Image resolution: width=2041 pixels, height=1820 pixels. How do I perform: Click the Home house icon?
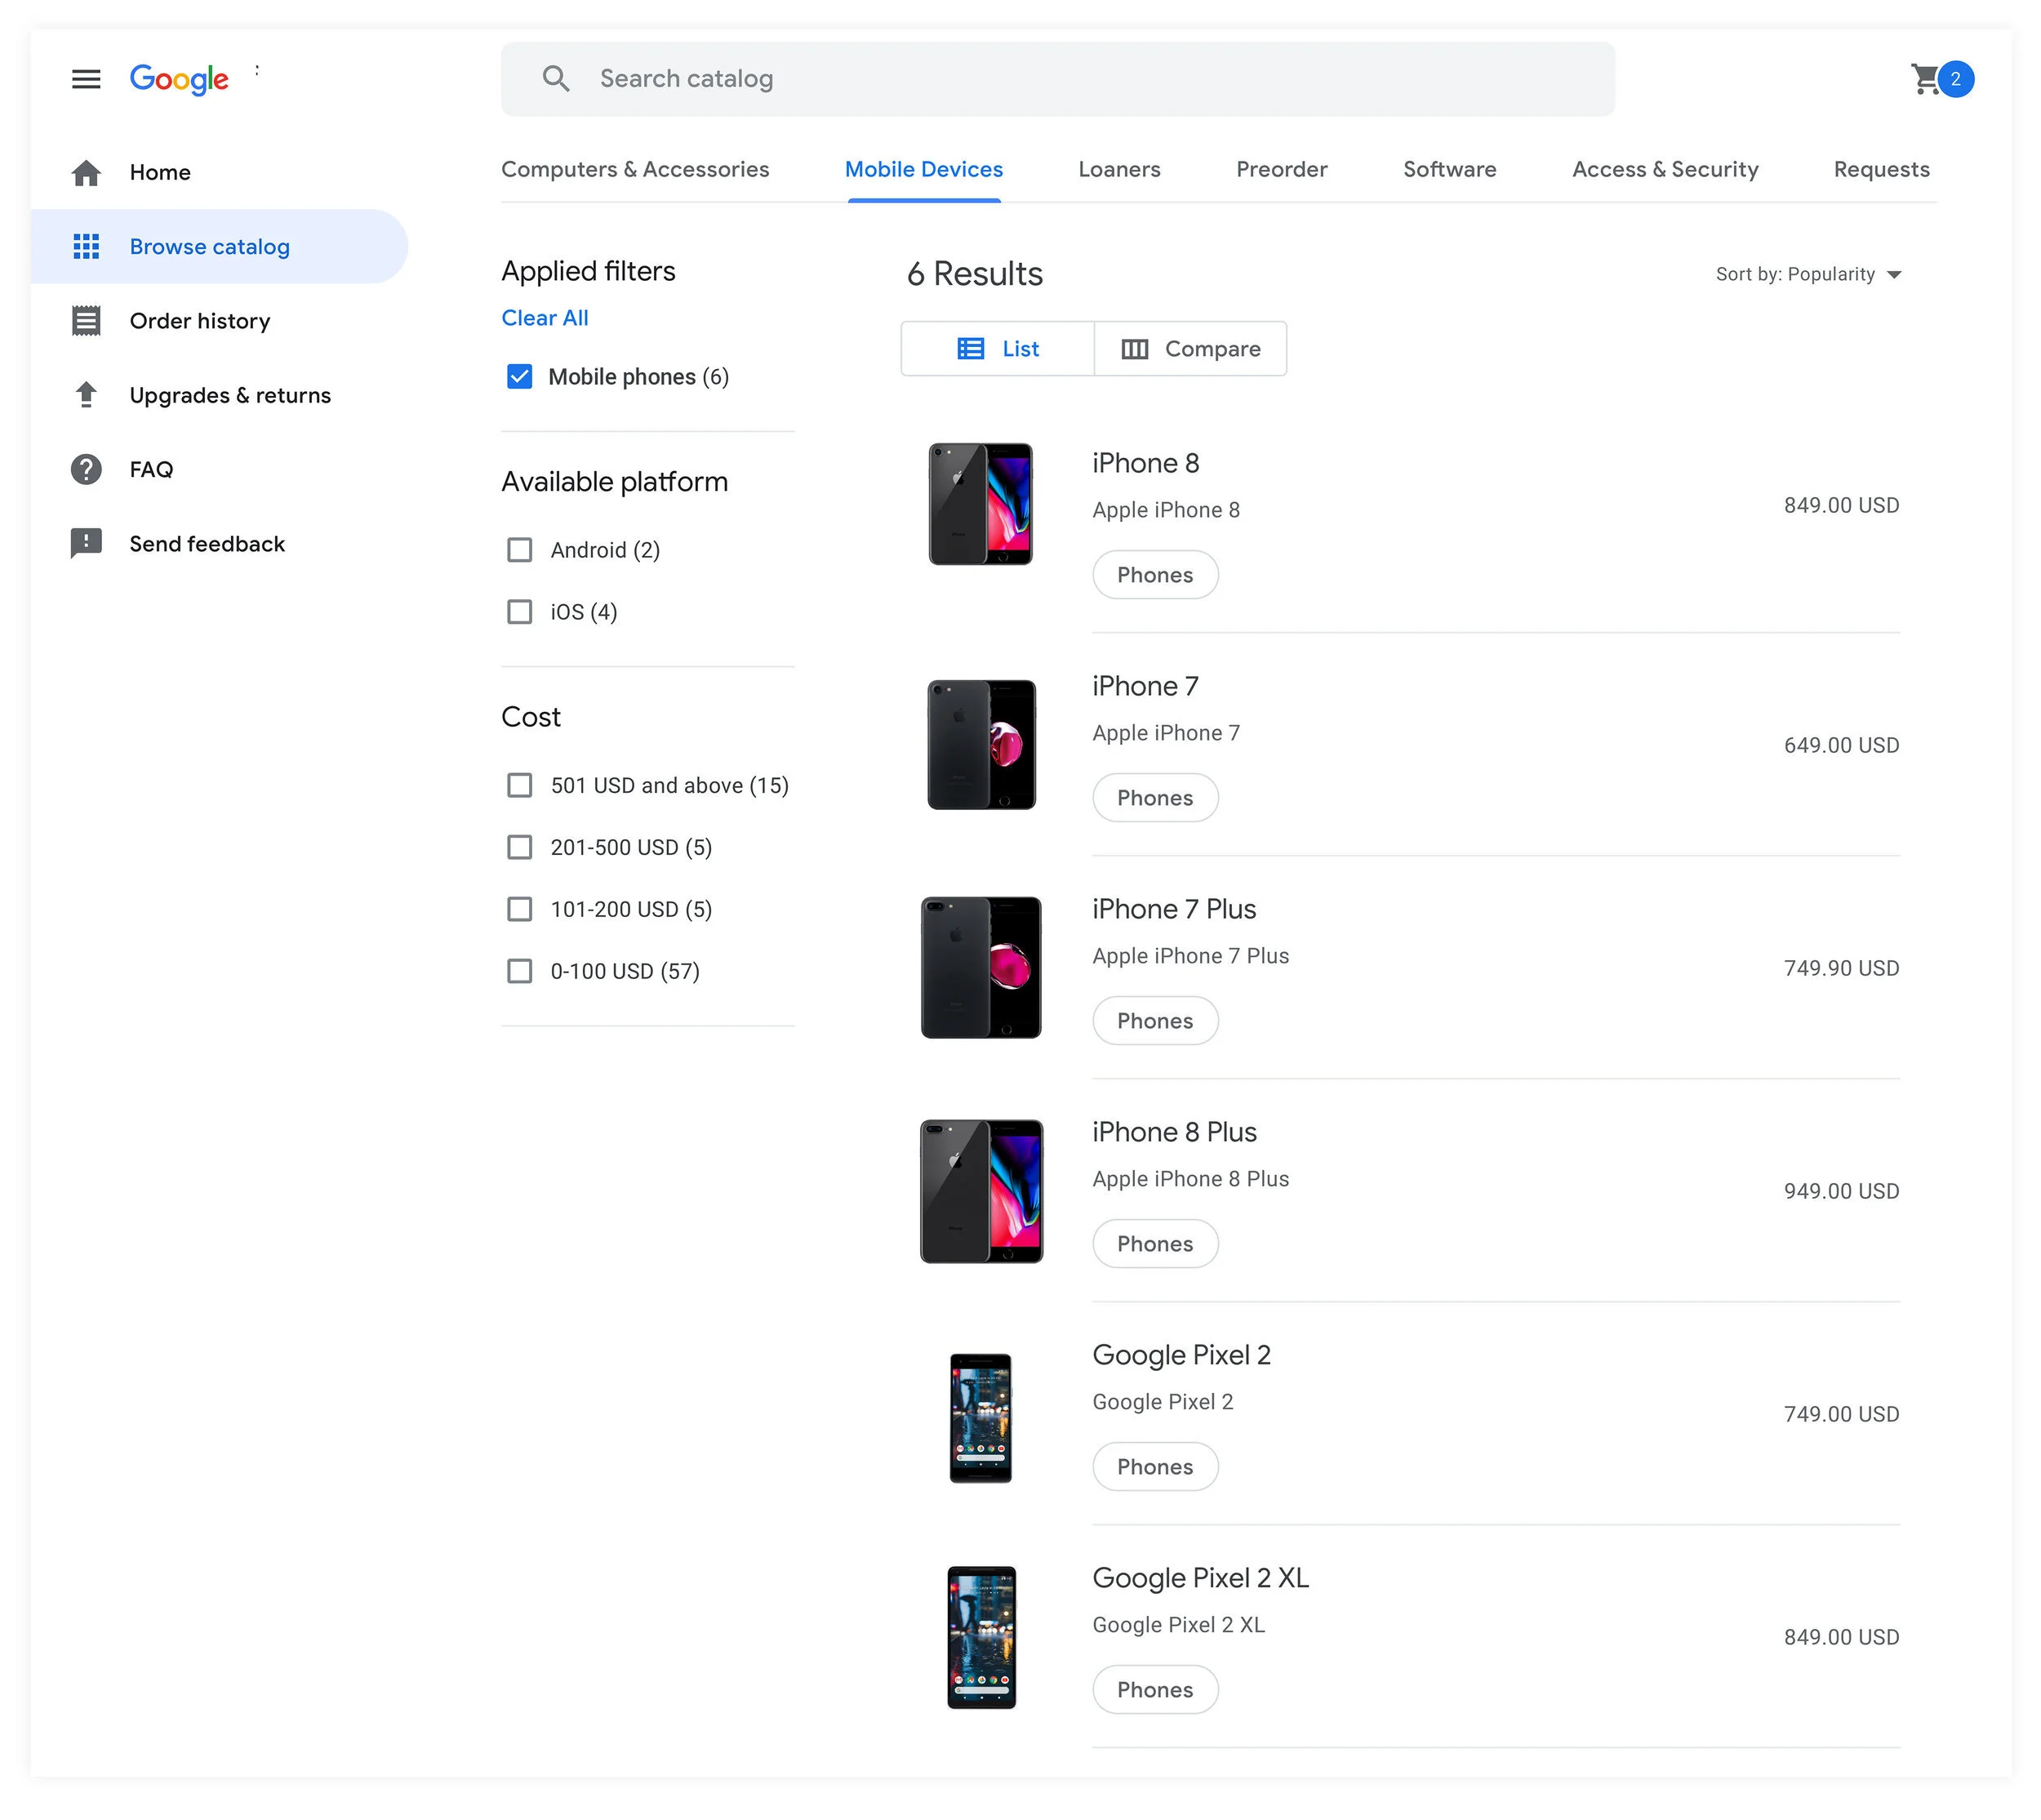pyautogui.click(x=86, y=173)
